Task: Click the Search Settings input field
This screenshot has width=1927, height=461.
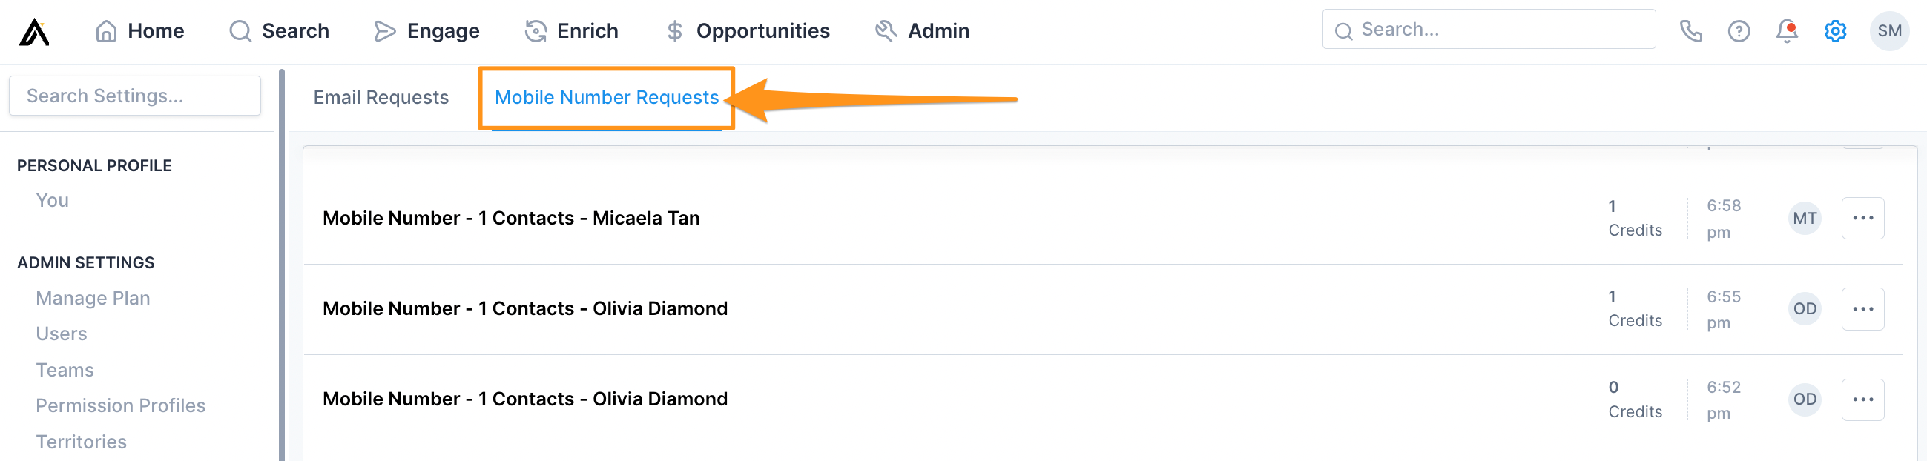Action: (135, 95)
